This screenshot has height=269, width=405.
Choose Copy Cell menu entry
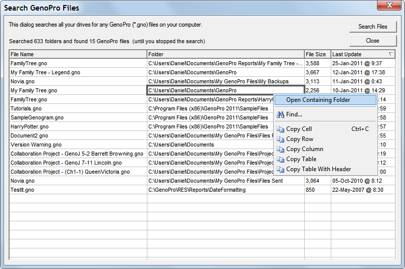tap(325, 129)
